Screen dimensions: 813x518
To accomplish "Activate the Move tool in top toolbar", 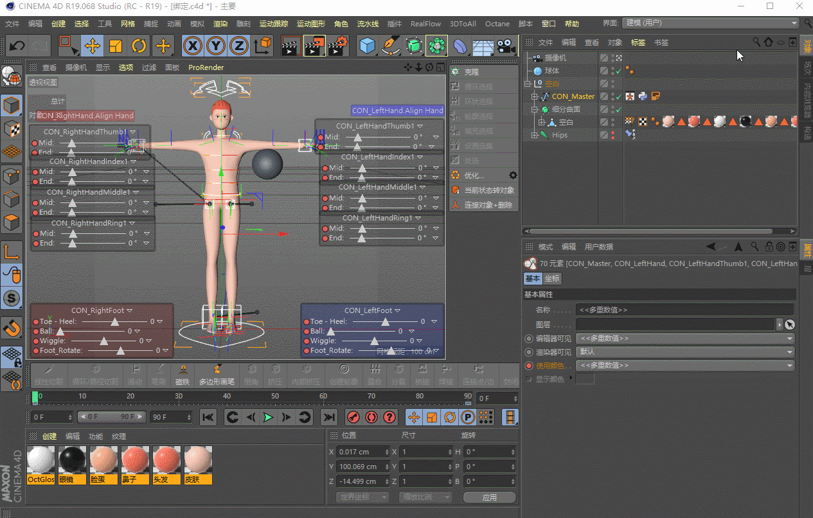I will click(93, 46).
